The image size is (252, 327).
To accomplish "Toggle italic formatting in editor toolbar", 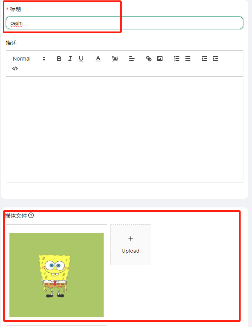I will coord(70,59).
